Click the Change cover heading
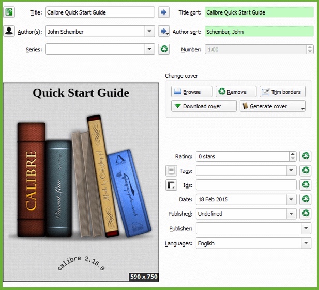Viewport: 319px width, 290px height. [181, 76]
